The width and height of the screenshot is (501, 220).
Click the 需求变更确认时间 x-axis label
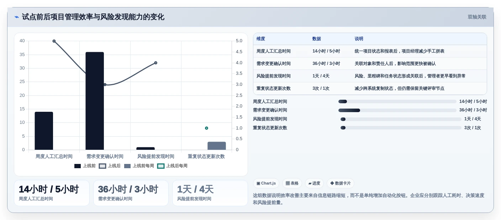coord(105,156)
